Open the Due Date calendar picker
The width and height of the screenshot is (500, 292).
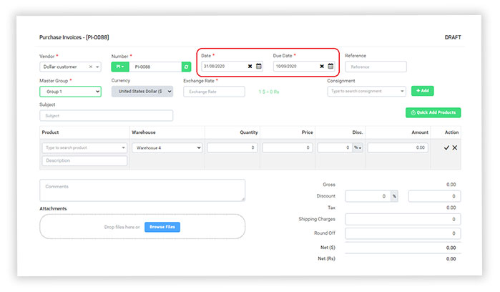[330, 67]
